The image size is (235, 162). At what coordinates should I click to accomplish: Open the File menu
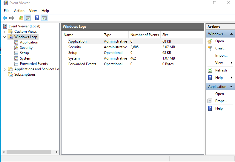pyautogui.click(x=7, y=11)
